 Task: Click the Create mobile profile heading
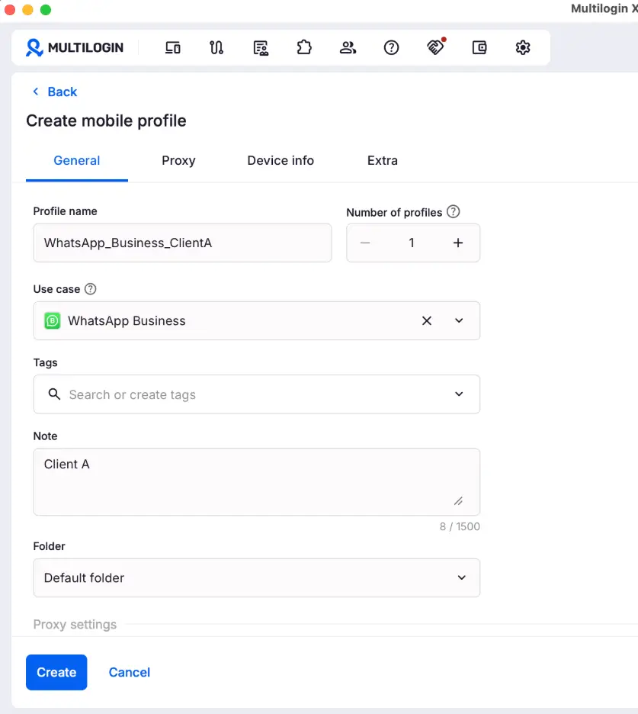tap(106, 121)
